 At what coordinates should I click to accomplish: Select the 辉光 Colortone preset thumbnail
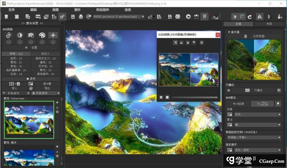point(29,120)
